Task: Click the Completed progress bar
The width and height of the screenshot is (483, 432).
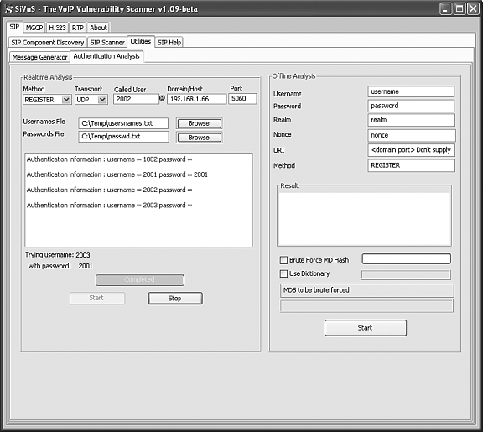Action: (x=140, y=280)
